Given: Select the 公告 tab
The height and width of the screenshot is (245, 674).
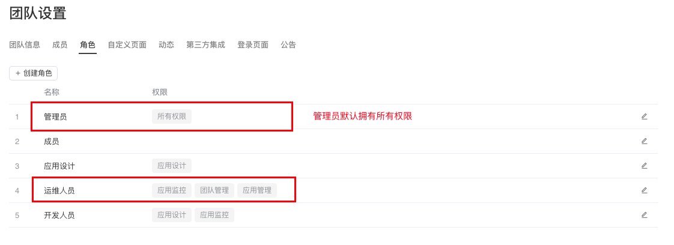Looking at the screenshot, I should coord(288,44).
